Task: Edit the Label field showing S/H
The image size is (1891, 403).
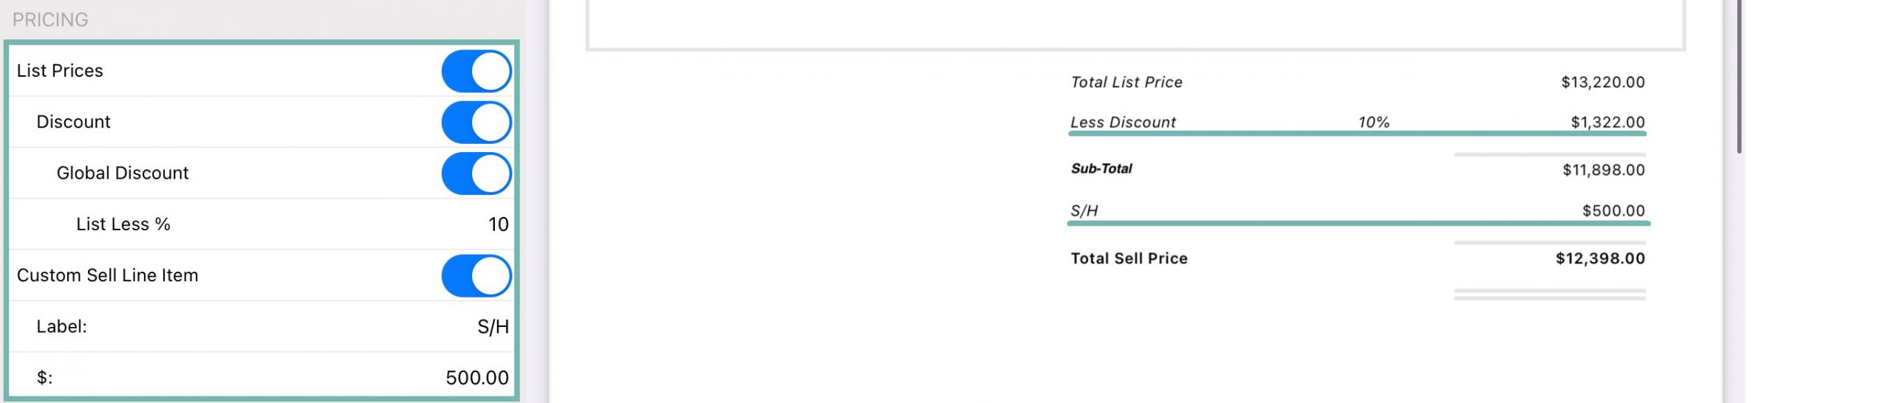Action: point(493,327)
